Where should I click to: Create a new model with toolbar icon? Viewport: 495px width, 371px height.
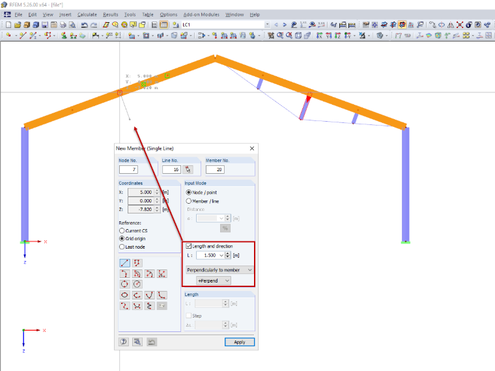pyautogui.click(x=8, y=25)
